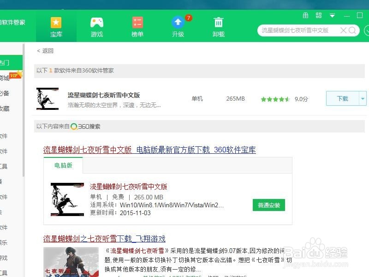Open the red title in 360搜索 card
Viewport: 369px width, 277px height.
128,187
